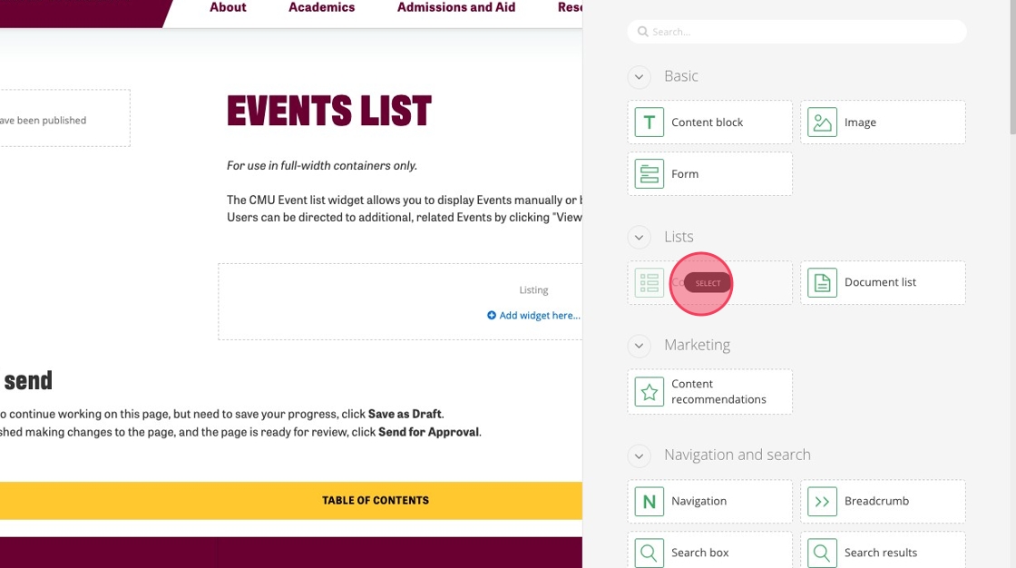Open the Academics menu
The width and height of the screenshot is (1016, 568).
[322, 7]
